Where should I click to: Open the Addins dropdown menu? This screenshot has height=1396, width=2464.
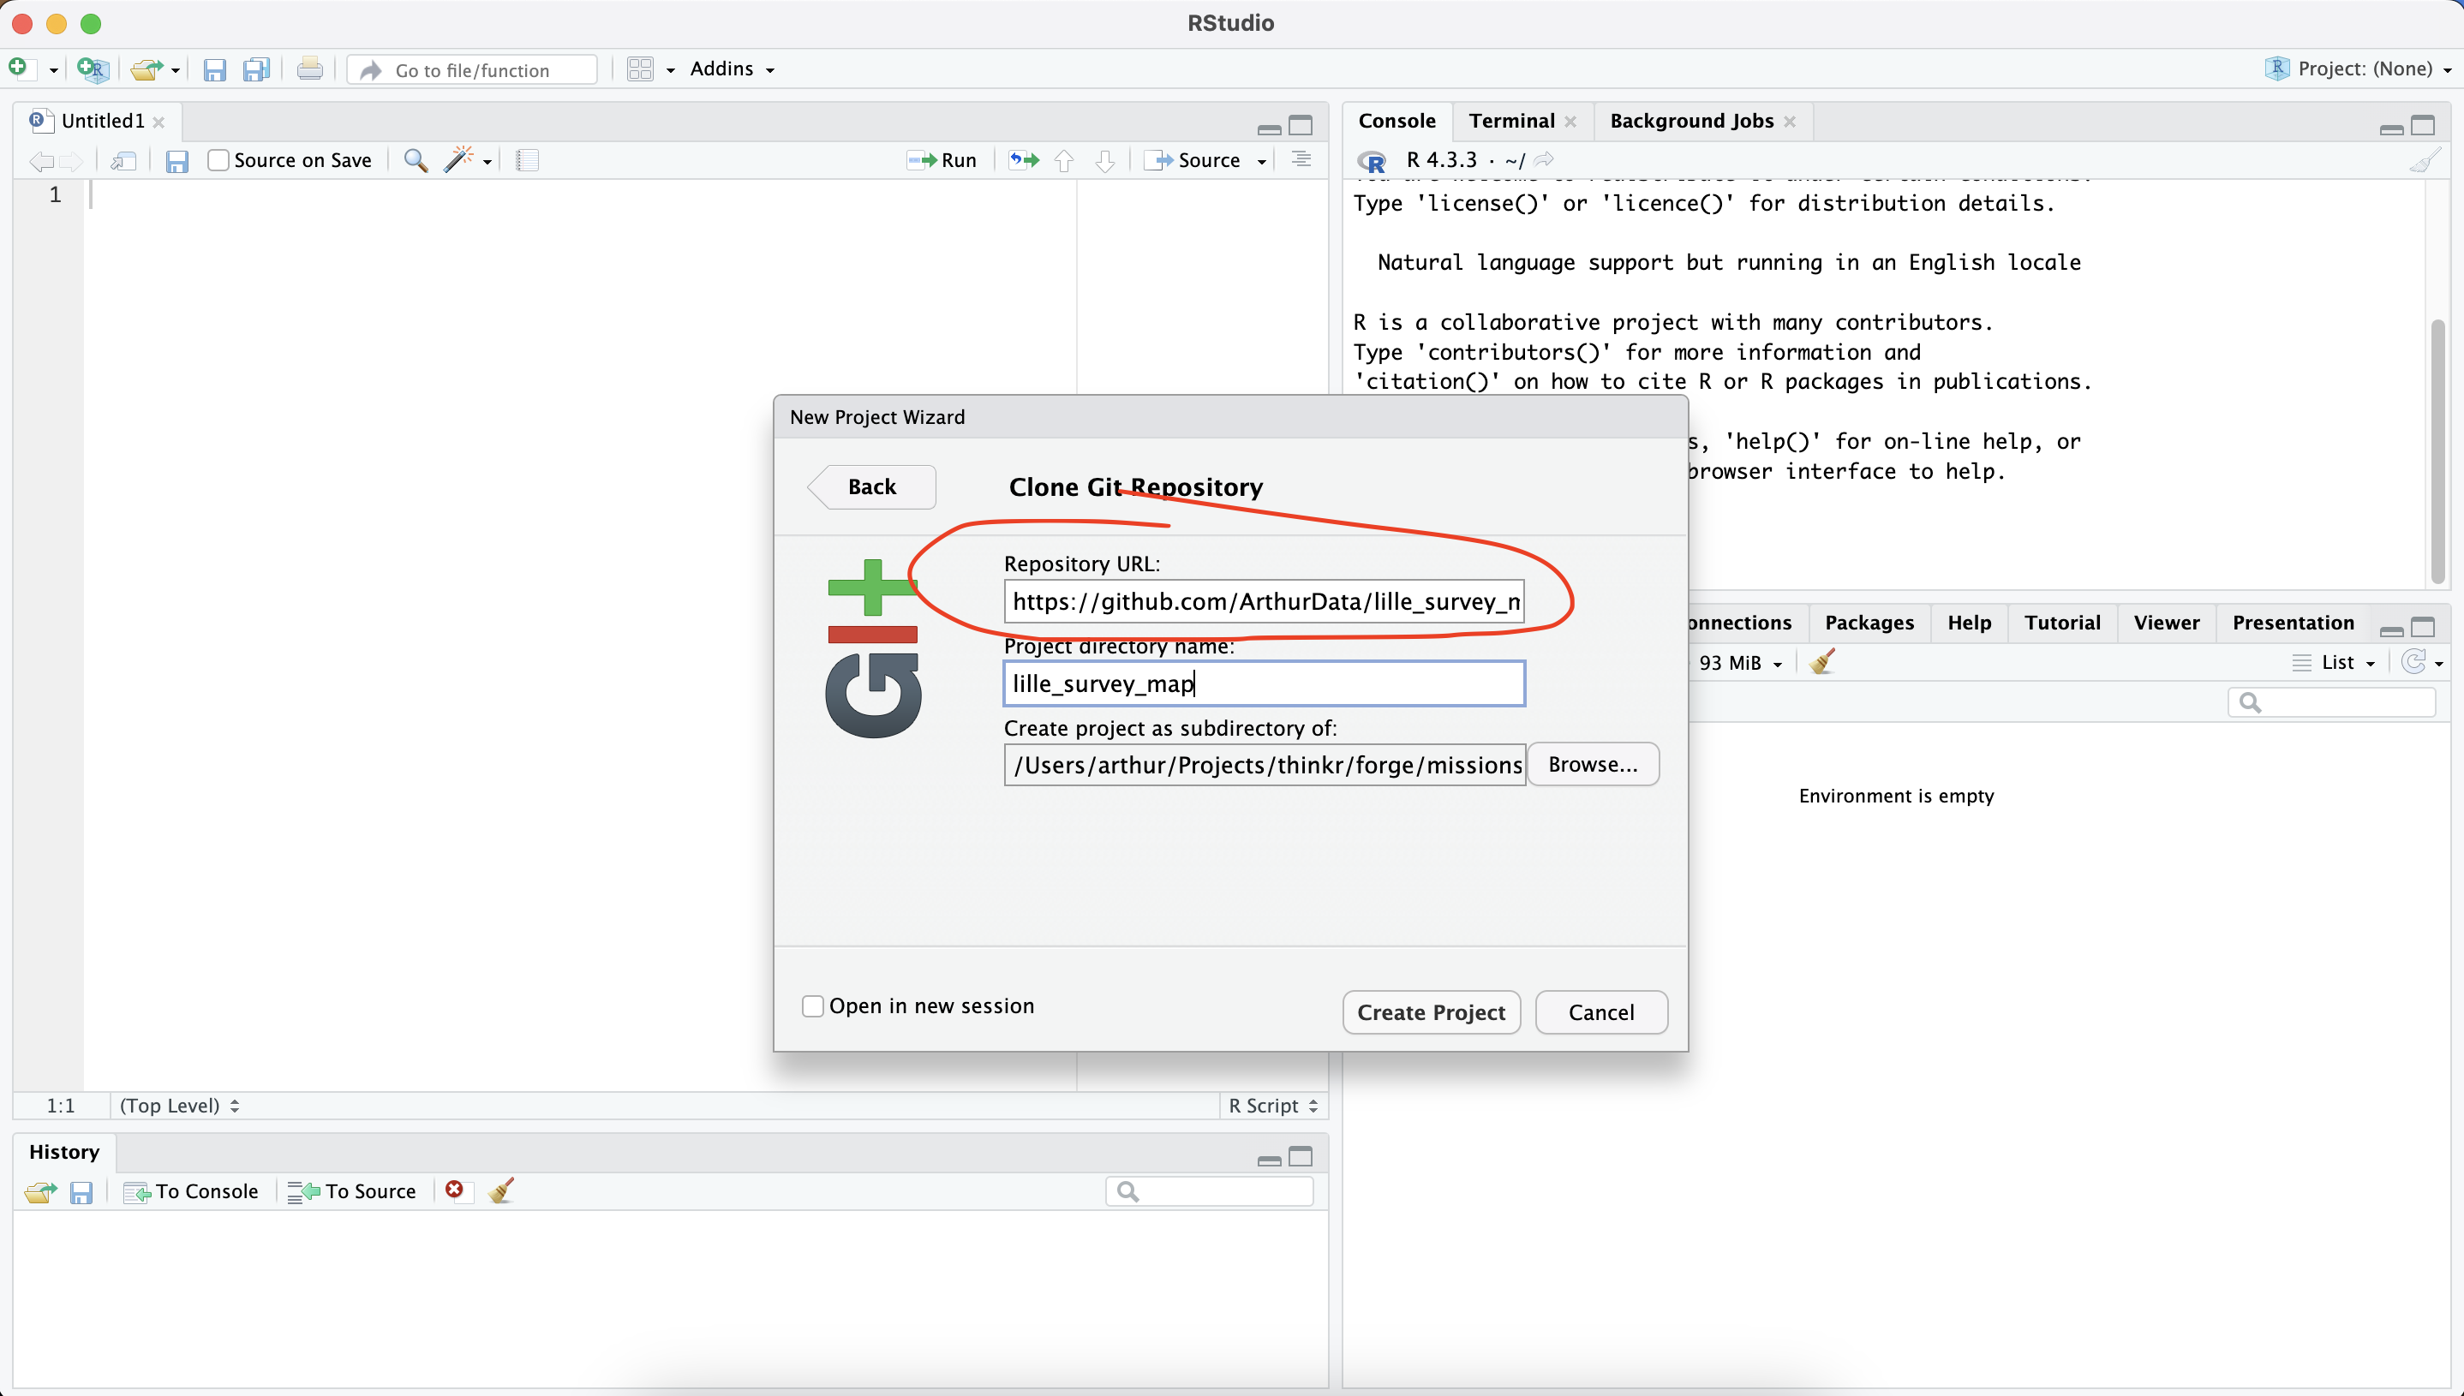(x=732, y=69)
